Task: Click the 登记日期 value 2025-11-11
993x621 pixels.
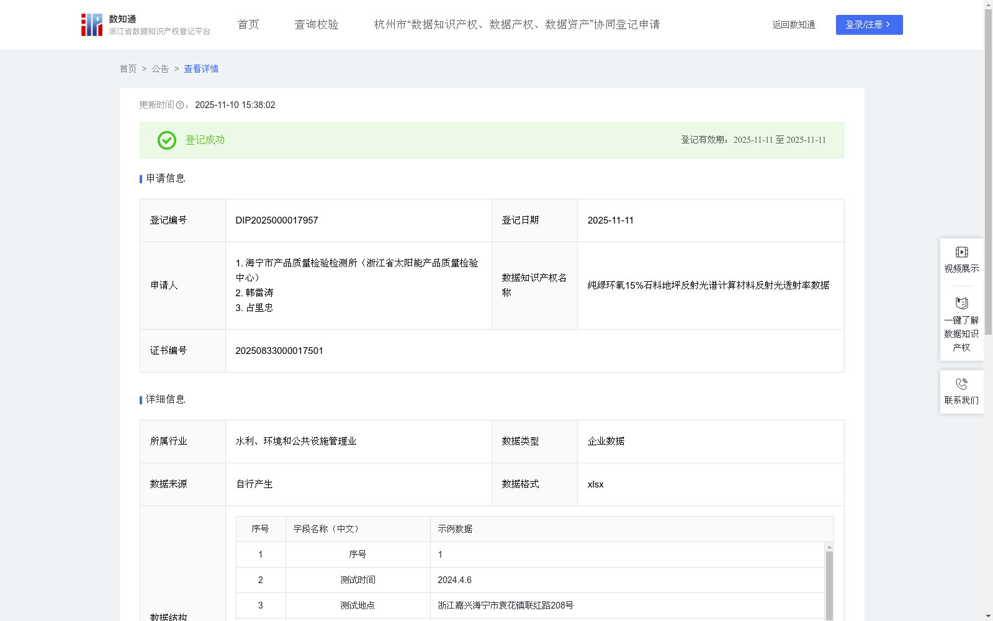Action: pyautogui.click(x=611, y=220)
